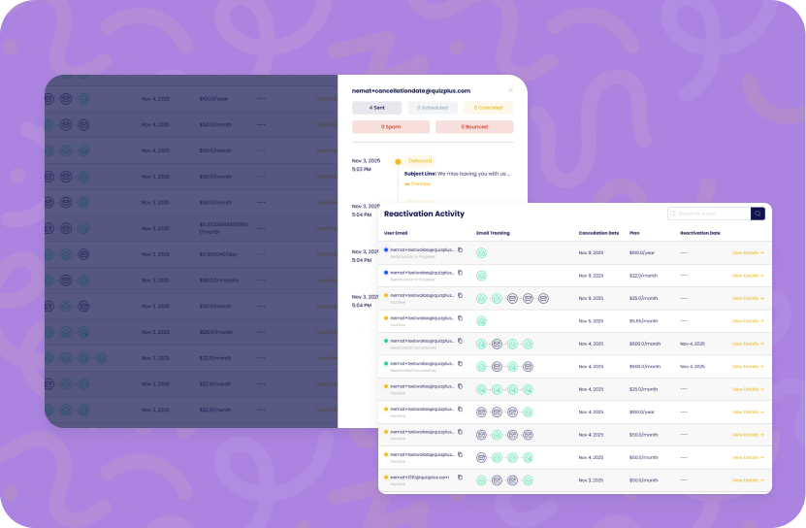The width and height of the screenshot is (806, 528).
Task: Copy email of the Nov 4 $25.0/month row
Action: point(460,386)
